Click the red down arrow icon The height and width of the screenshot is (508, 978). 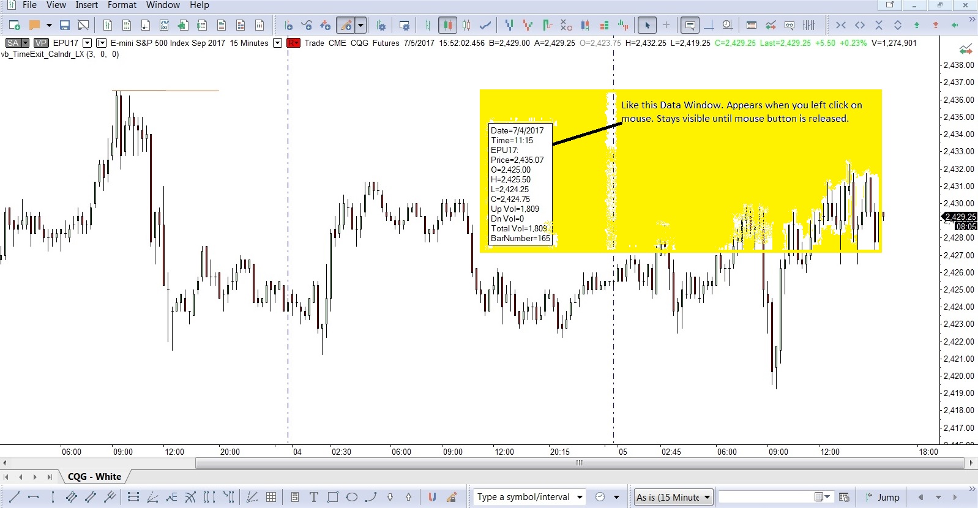click(936, 25)
